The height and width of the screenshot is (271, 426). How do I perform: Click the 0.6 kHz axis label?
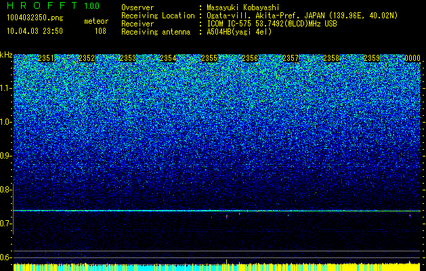click(5, 257)
